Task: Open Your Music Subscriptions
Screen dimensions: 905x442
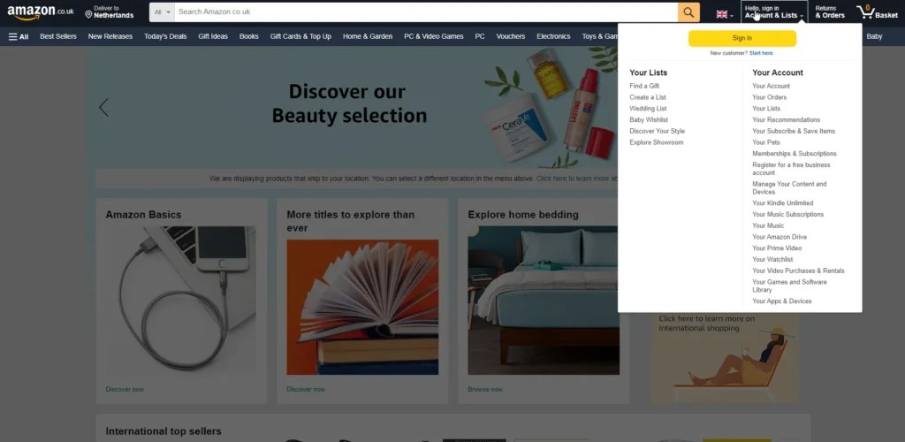Action: [787, 215]
